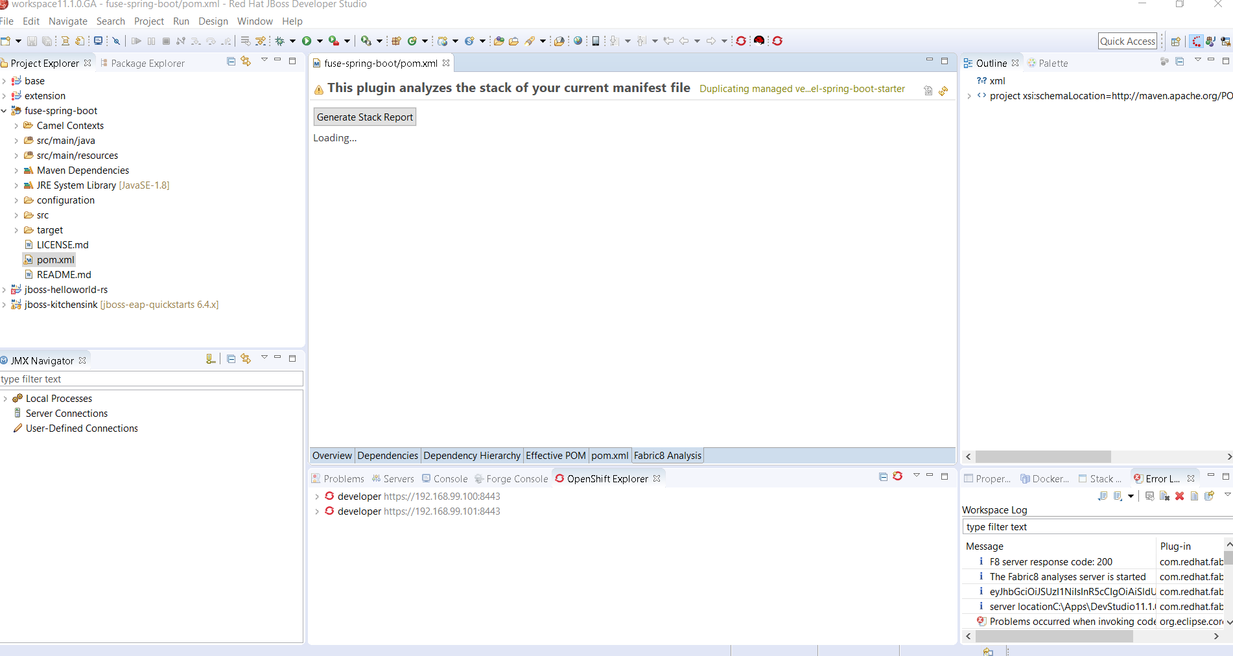Click the Plug-in column header
1233x656 pixels.
[1189, 546]
